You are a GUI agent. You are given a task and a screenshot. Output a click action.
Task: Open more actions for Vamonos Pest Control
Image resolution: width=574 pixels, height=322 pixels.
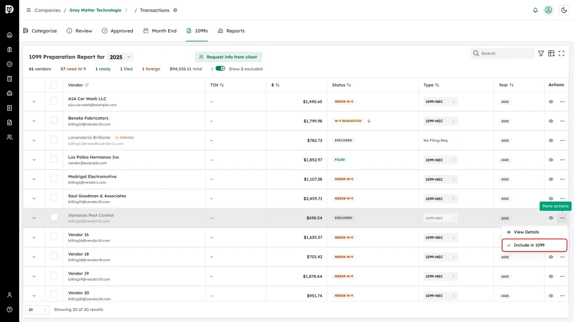point(562,218)
